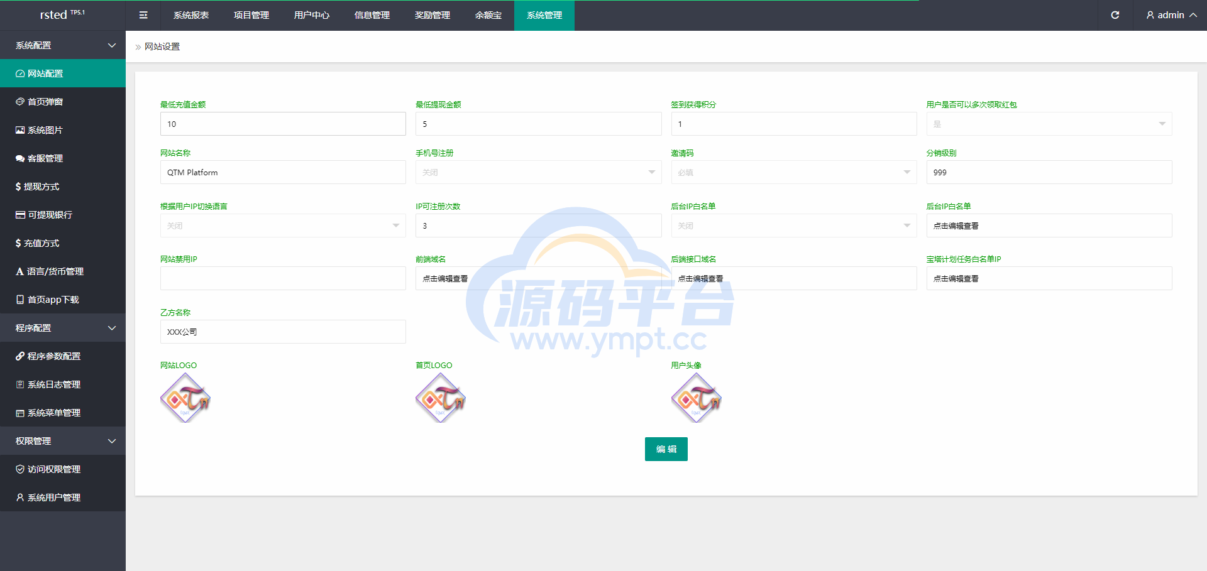Click the 网站LOGO image thumbnail
The width and height of the screenshot is (1207, 571).
pos(185,398)
